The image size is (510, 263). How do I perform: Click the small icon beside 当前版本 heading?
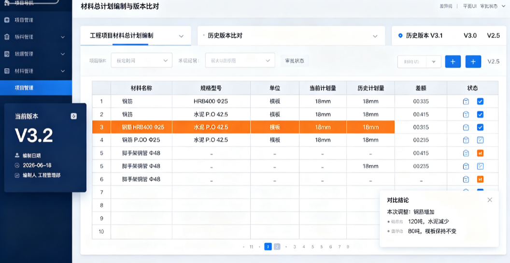[74, 116]
